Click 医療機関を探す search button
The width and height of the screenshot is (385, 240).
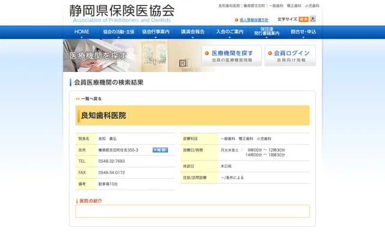click(232, 56)
